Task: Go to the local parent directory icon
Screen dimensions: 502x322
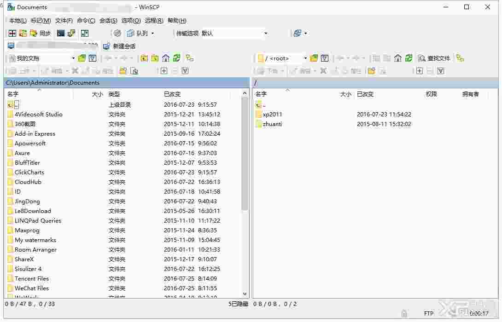Action: 144,58
